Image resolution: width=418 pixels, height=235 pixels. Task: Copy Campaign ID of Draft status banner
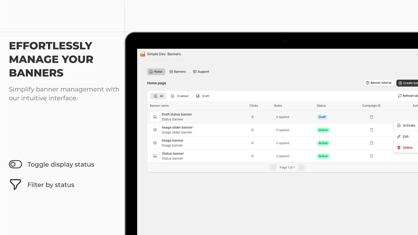(x=371, y=117)
